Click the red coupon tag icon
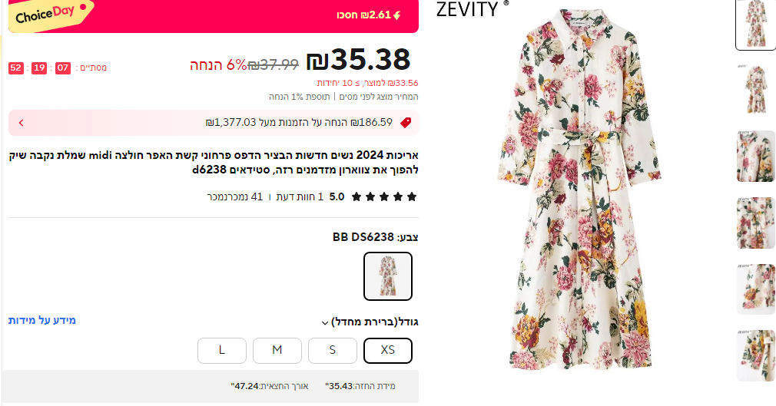The width and height of the screenshot is (776, 406). coord(406,122)
